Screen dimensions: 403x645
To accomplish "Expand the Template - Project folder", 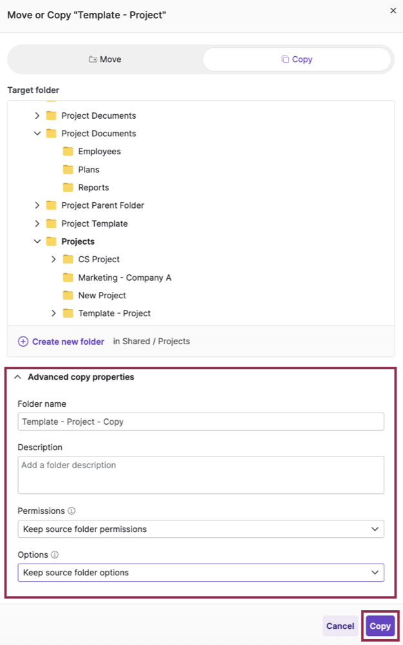I will click(x=54, y=313).
